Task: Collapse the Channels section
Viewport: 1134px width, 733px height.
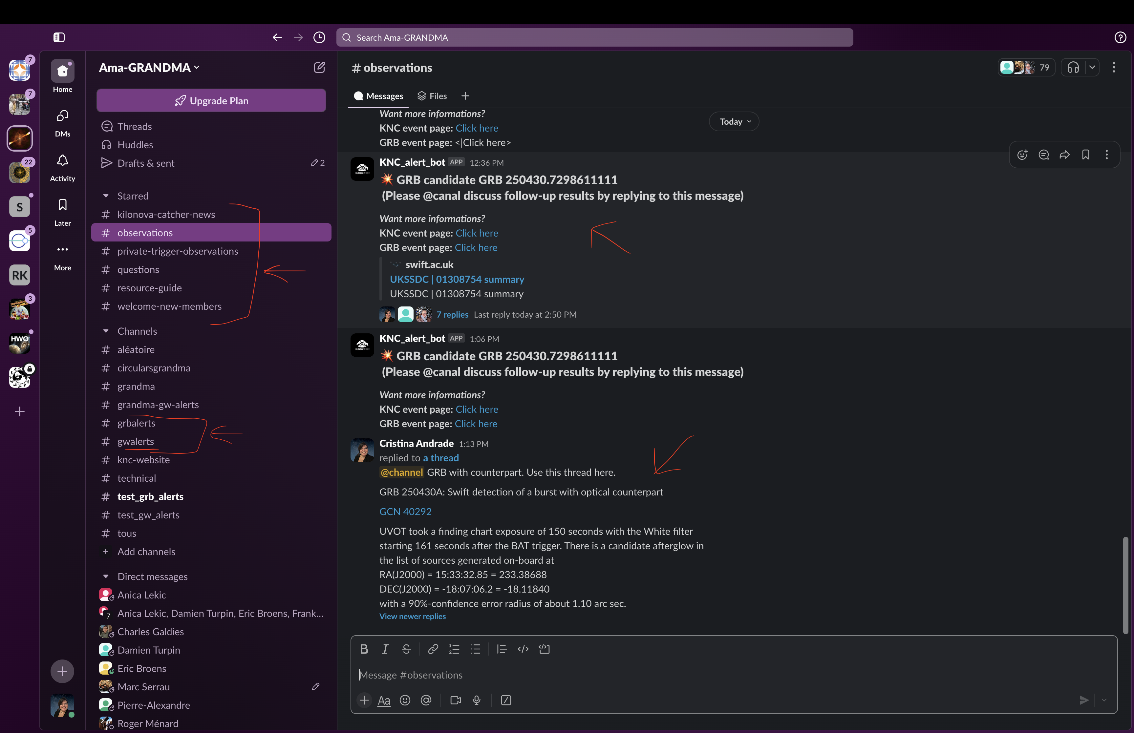Action: point(106,331)
